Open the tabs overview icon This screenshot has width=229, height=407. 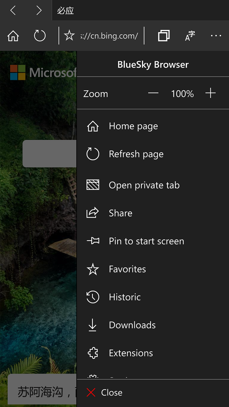pyautogui.click(x=164, y=36)
